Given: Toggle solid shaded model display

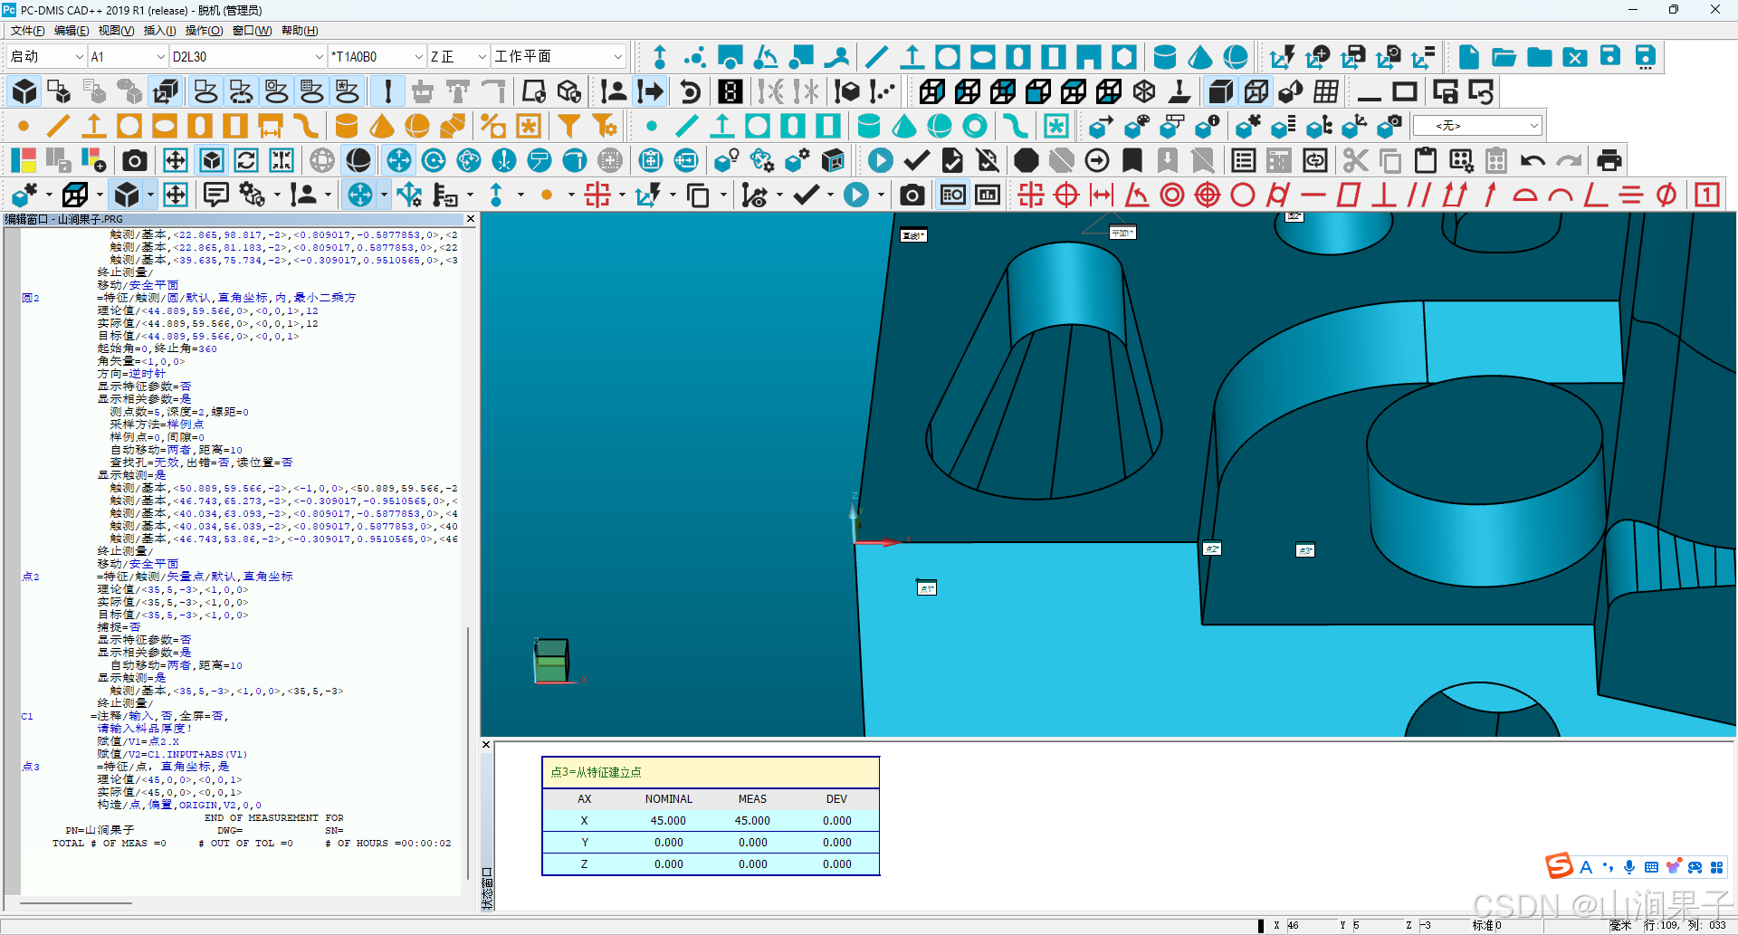Looking at the screenshot, I should tap(1220, 91).
